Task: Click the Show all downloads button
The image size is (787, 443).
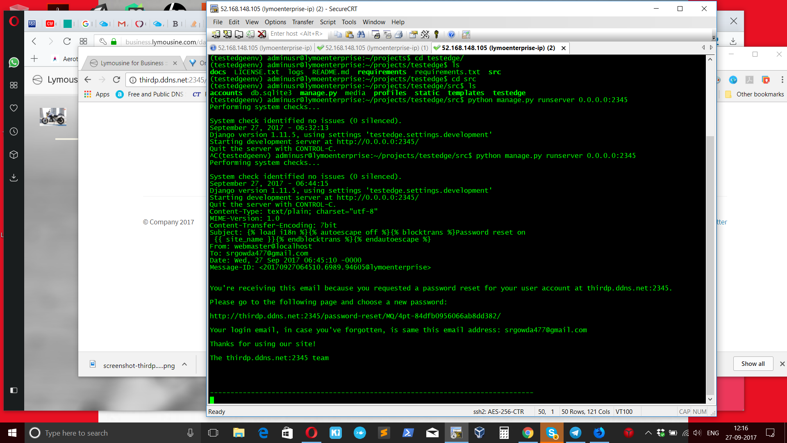Action: (x=753, y=363)
